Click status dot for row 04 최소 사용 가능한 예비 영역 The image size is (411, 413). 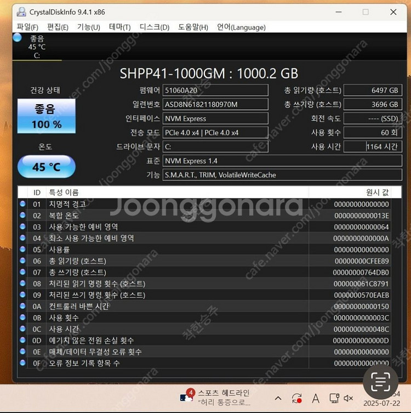(x=22, y=238)
